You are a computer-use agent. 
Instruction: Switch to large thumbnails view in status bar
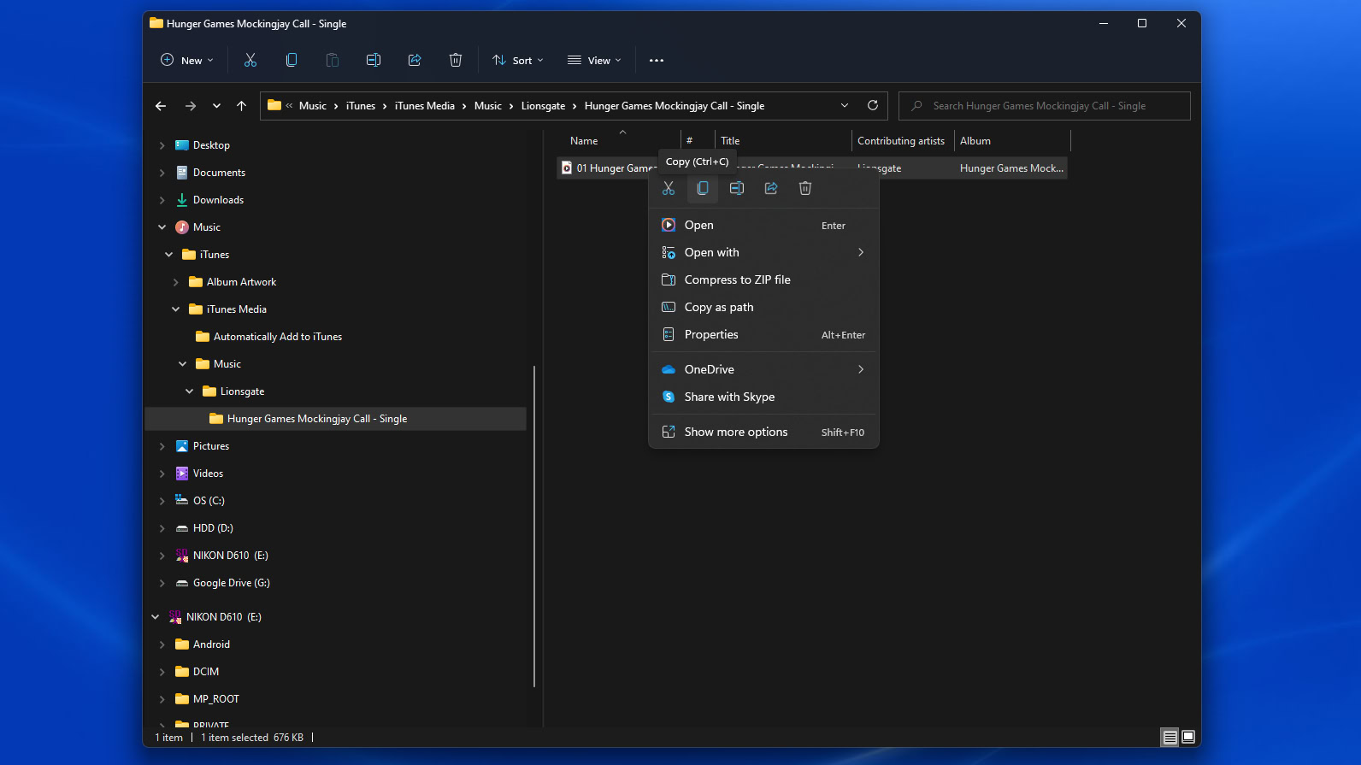[1188, 737]
